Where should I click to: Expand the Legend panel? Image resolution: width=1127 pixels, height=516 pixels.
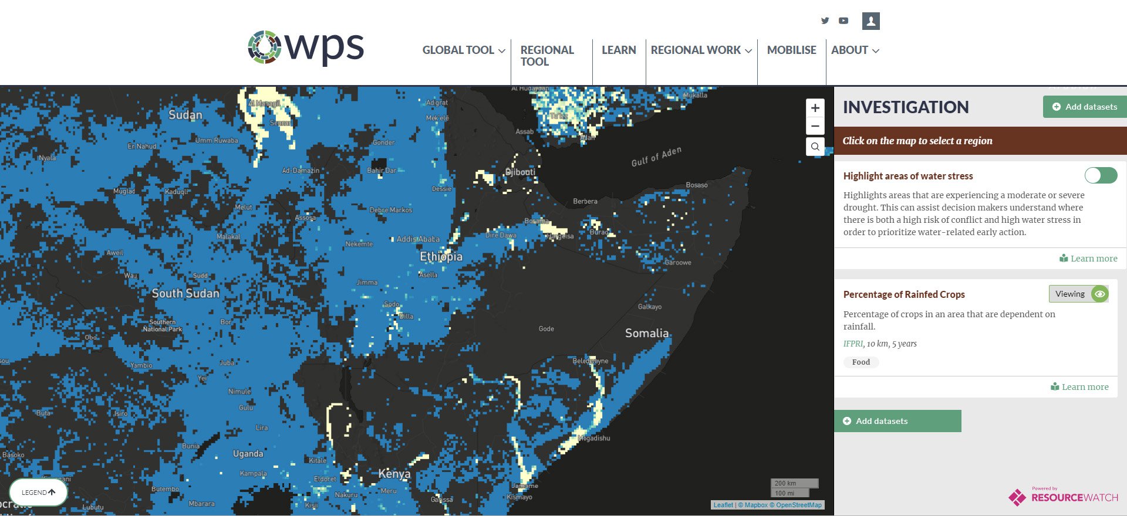(x=38, y=492)
